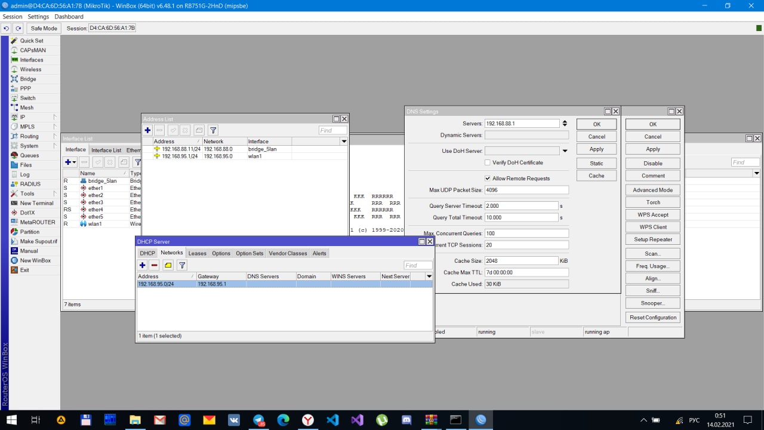This screenshot has width=764, height=430.
Task: Add a new DHCP network entry
Action: [x=143, y=265]
